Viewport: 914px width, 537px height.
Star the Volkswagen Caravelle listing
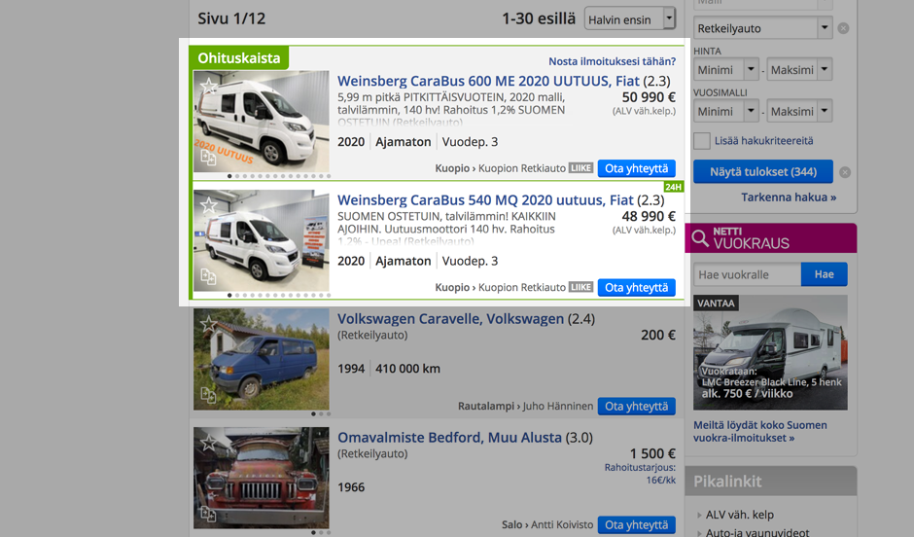pyautogui.click(x=208, y=325)
